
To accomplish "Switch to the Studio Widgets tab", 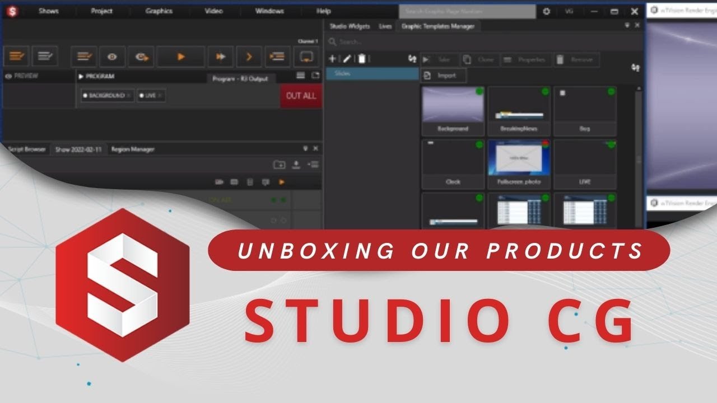I will (x=350, y=26).
